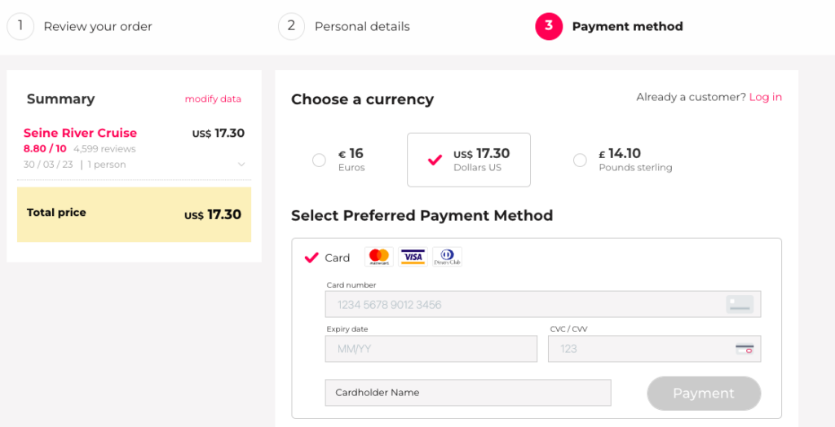Click the Mastercard logo icon

click(x=379, y=257)
